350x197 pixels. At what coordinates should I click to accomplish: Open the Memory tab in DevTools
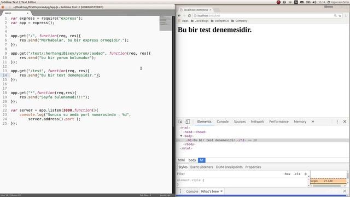pyautogui.click(x=300, y=121)
